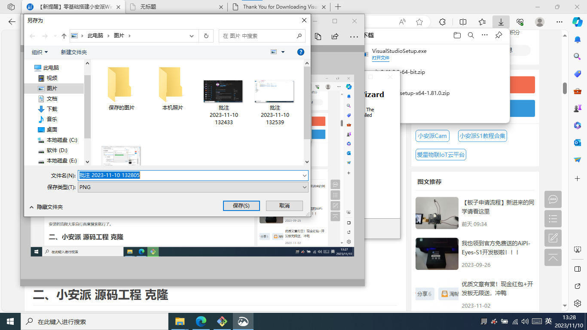Open help in the Save As dialog
Image resolution: width=587 pixels, height=330 pixels.
tap(301, 52)
